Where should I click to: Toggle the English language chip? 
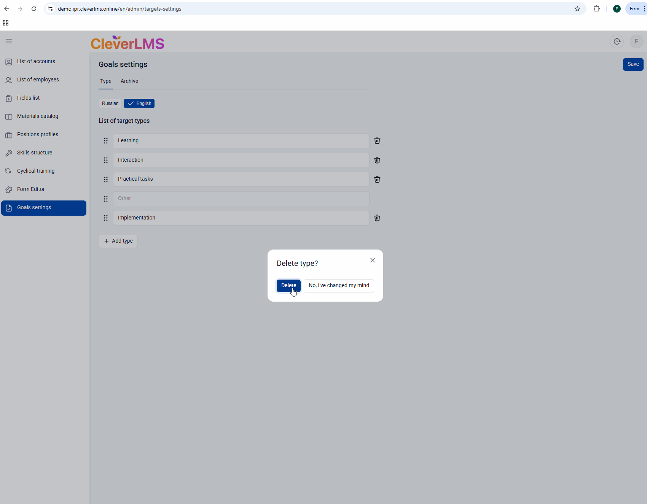(139, 103)
